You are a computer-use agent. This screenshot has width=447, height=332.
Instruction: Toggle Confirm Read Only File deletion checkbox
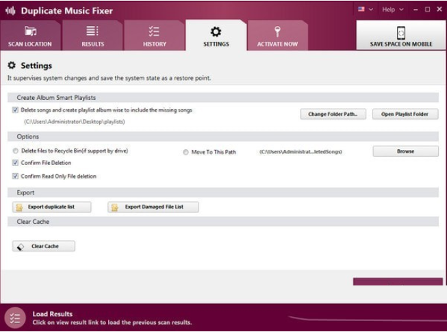15,176
